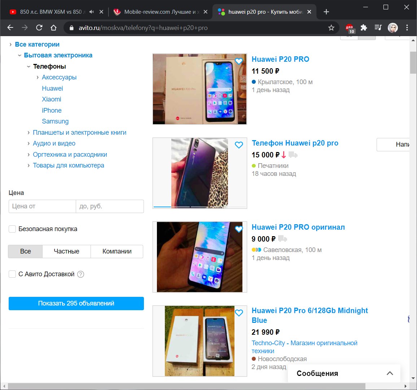Select the Частные seller filter
Viewport: 417px width, 390px height.
point(66,251)
